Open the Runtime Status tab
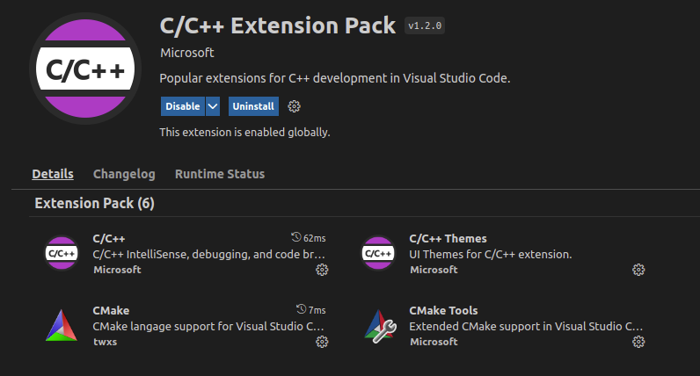The width and height of the screenshot is (700, 376). pos(220,174)
